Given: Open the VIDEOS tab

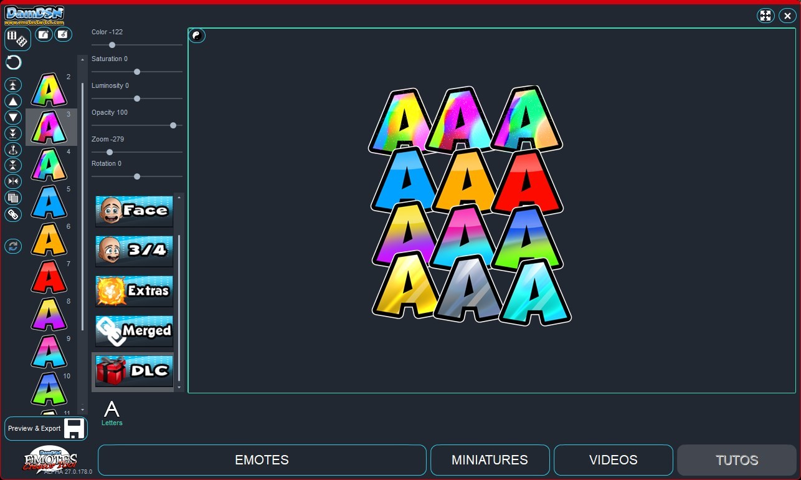Looking at the screenshot, I should (x=613, y=460).
